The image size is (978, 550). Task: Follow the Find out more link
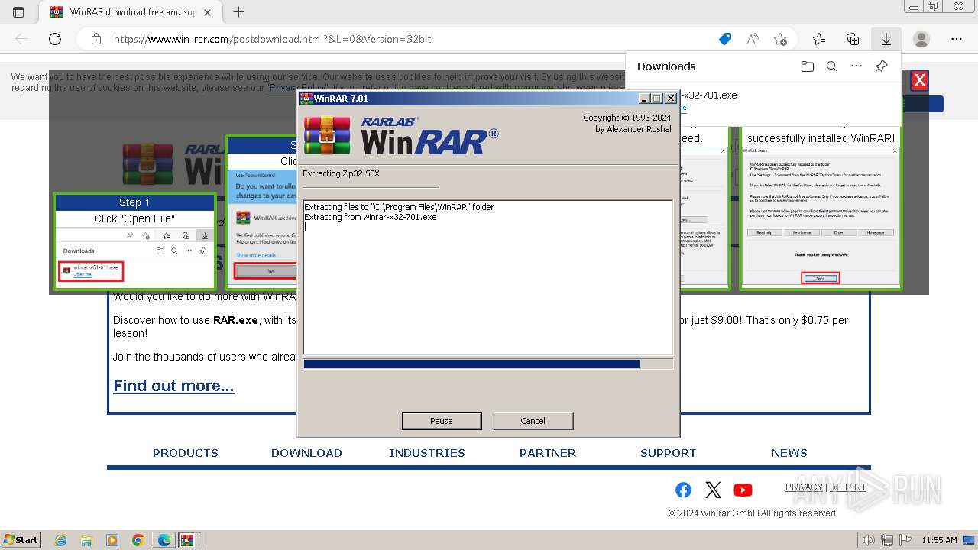pyautogui.click(x=173, y=386)
